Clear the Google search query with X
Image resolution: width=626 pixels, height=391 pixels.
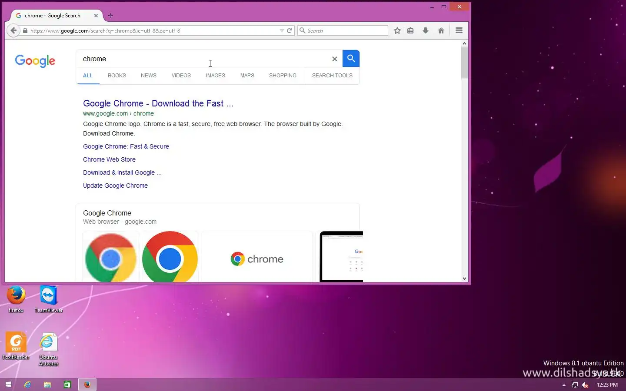click(335, 59)
